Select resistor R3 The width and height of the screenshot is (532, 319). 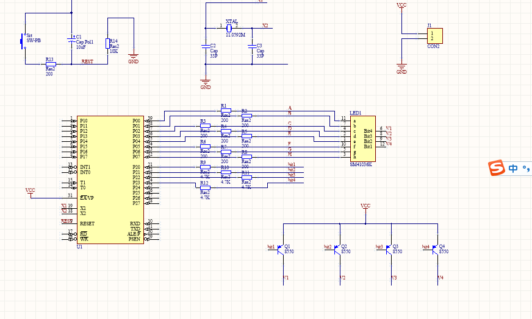click(205, 126)
